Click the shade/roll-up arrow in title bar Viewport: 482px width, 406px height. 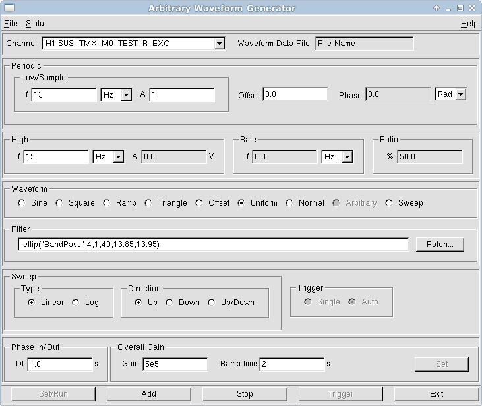(437, 8)
